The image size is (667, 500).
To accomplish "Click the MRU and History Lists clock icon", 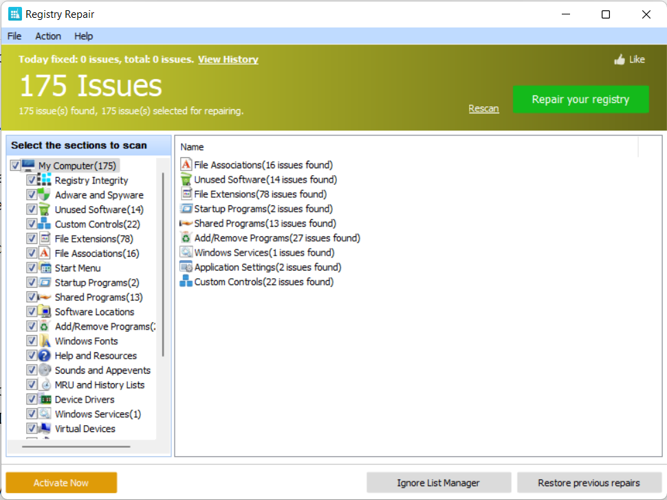I will tap(45, 385).
